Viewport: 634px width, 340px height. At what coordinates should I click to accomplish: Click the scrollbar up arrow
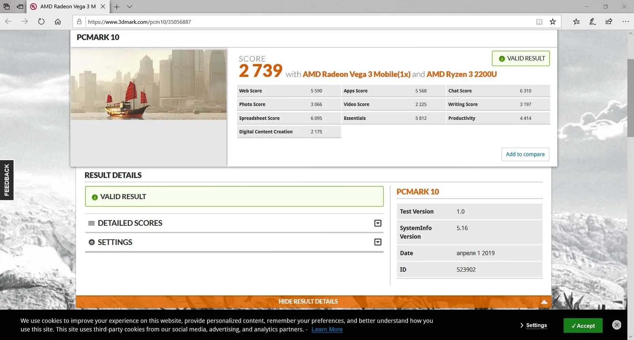[631, 33]
